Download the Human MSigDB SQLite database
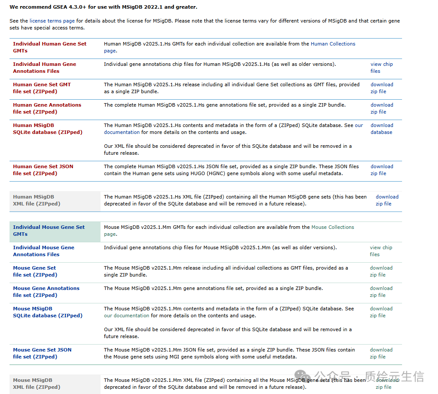The height and width of the screenshot is (394, 438). (382, 129)
